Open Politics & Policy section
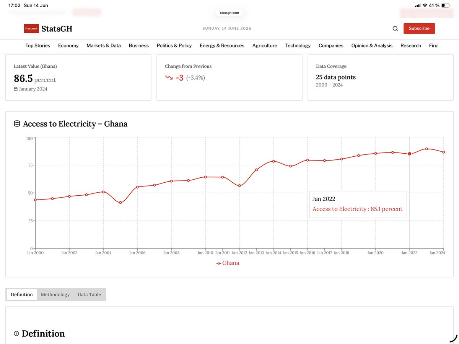Viewport: 459px width, 344px height. (174, 45)
